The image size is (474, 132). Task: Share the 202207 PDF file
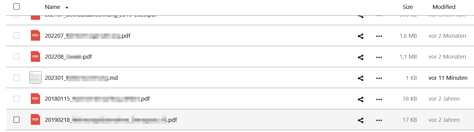coord(361,36)
